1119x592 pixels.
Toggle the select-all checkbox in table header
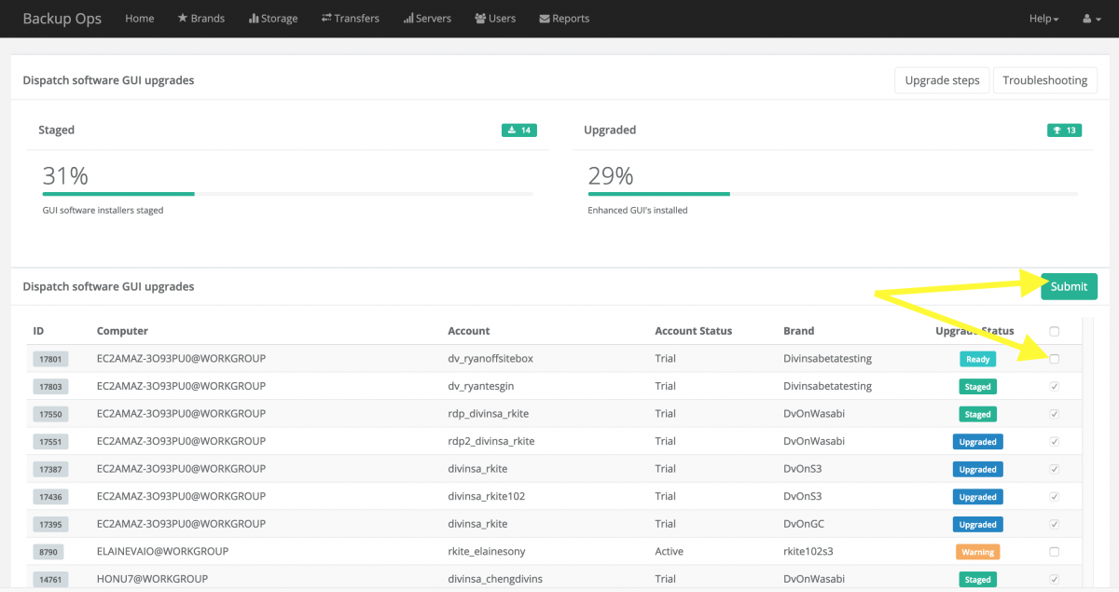point(1055,331)
